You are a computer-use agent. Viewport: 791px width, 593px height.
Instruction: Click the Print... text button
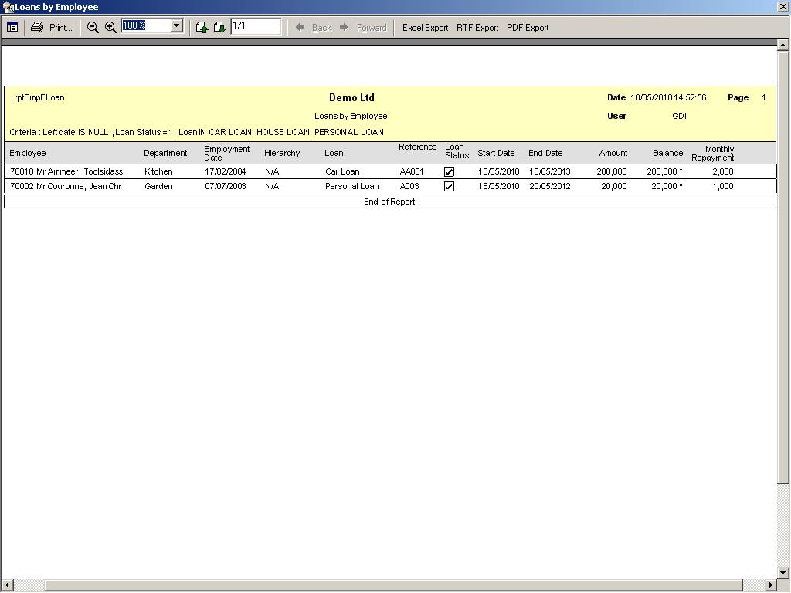(60, 27)
